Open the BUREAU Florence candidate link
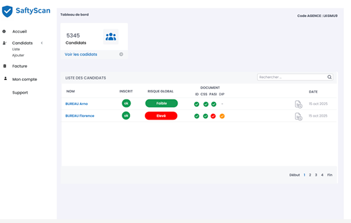Image resolution: width=351 pixels, height=223 pixels. 80,116
